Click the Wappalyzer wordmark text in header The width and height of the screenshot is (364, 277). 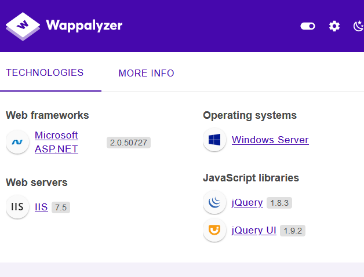point(84,25)
